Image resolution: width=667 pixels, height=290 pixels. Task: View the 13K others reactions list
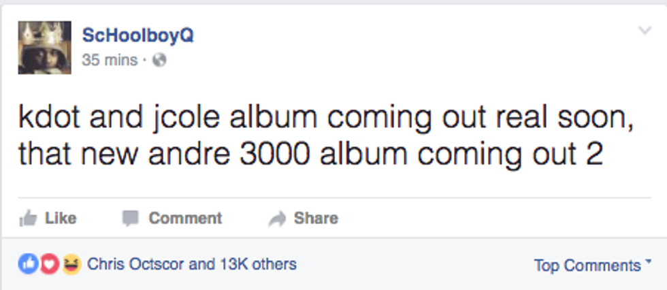point(255,263)
